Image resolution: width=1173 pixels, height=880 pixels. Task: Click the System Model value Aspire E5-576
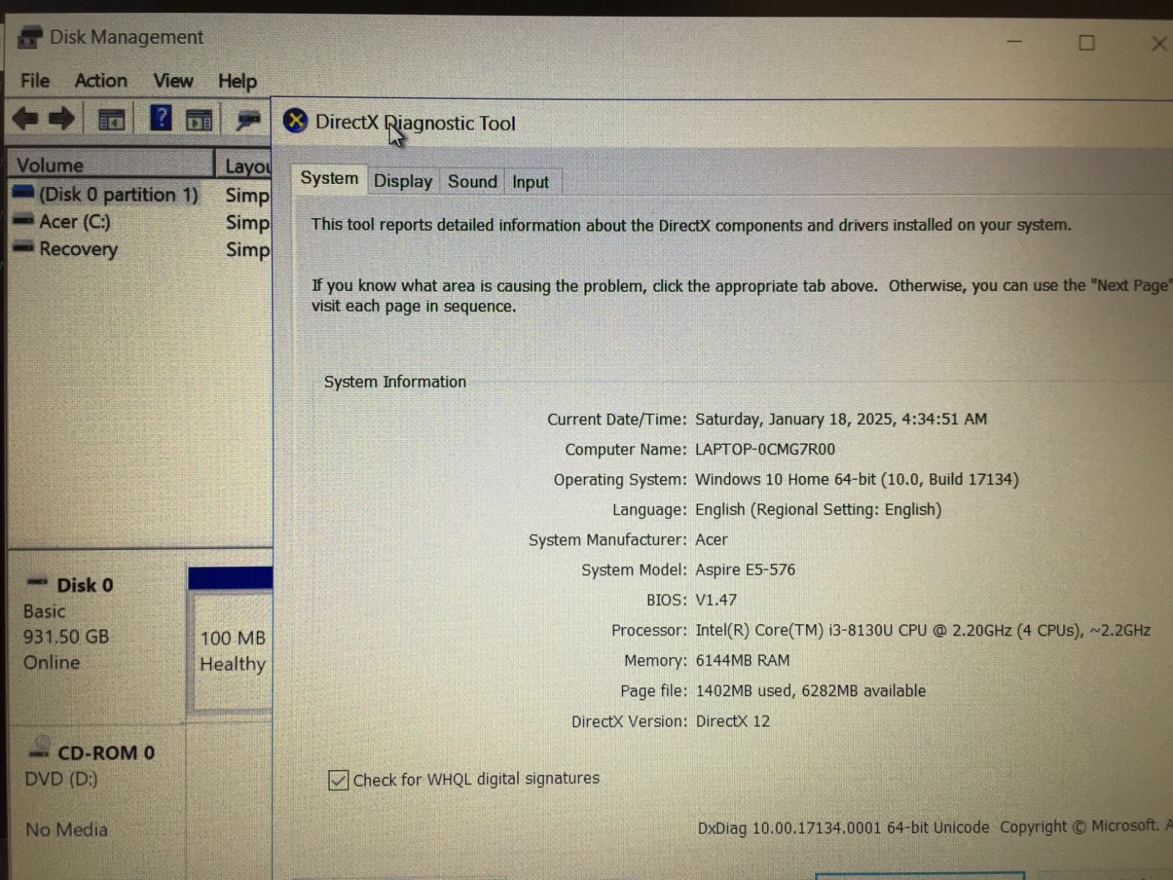745,569
